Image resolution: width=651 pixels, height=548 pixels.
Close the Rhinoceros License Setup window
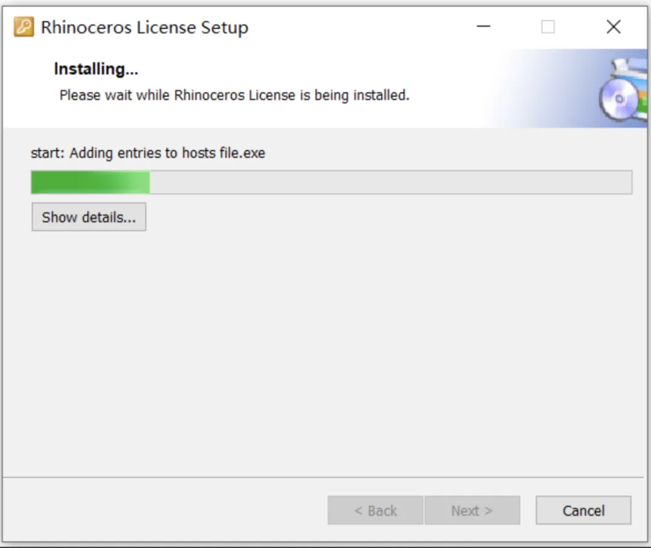613,27
